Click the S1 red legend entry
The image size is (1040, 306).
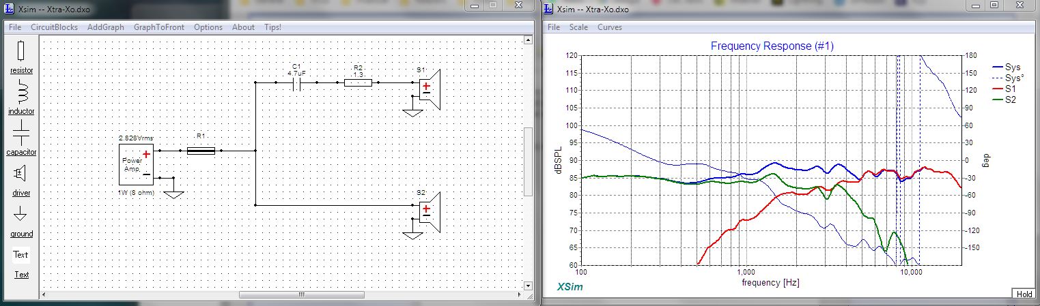click(x=1005, y=89)
